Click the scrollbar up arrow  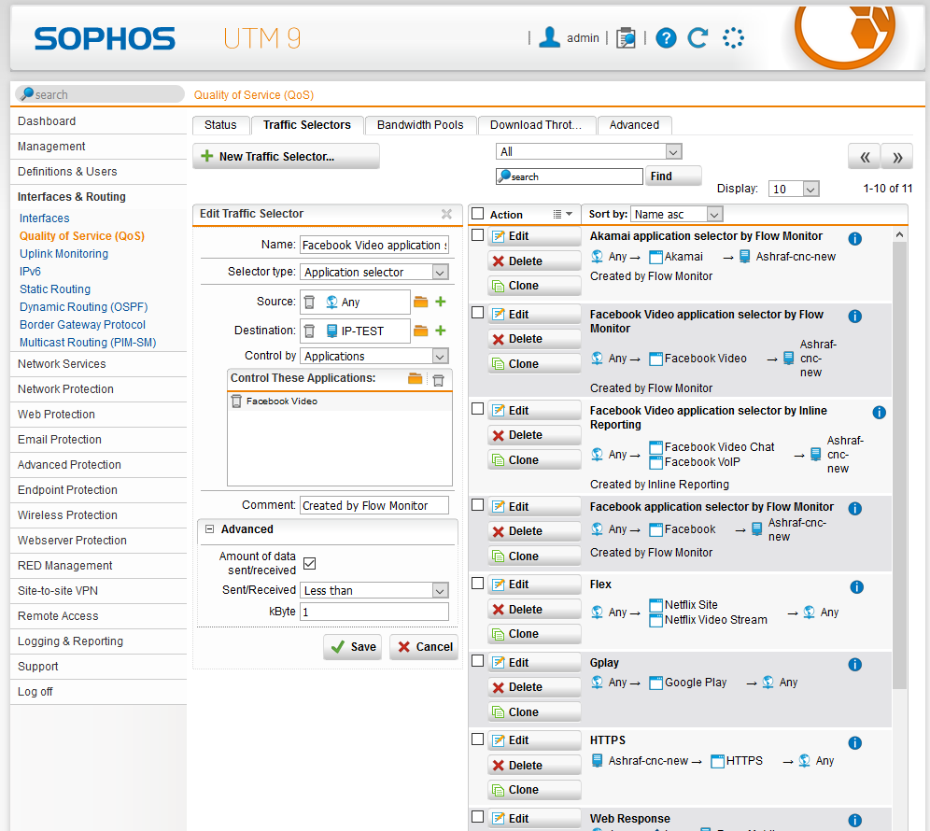coord(899,235)
